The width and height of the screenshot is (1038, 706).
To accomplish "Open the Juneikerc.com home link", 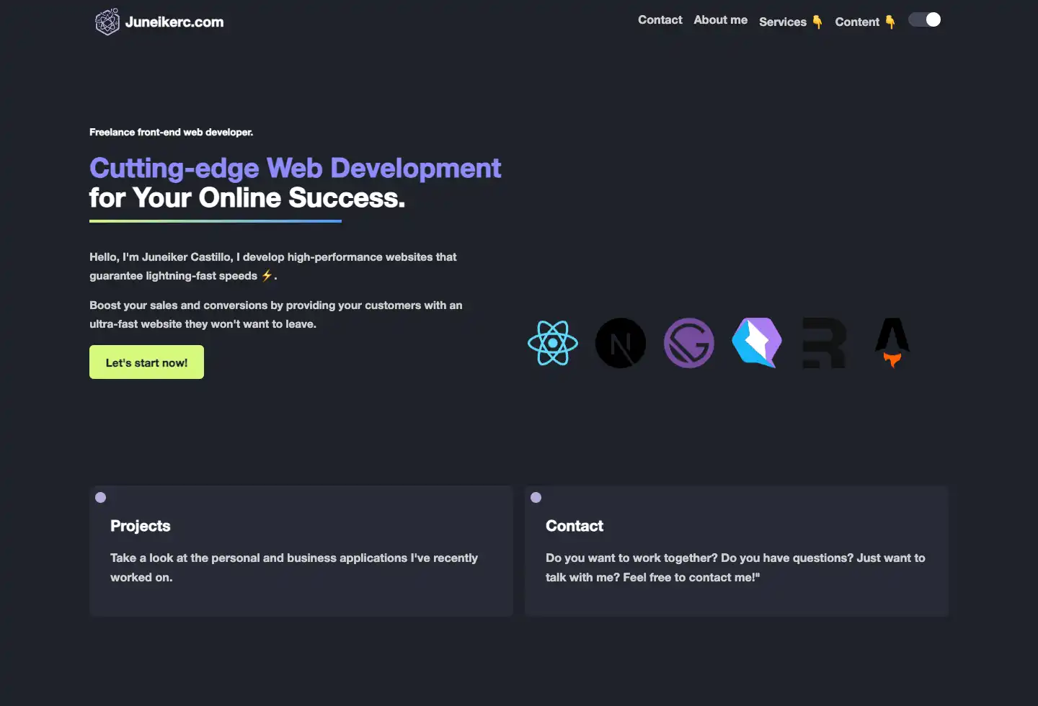I will pos(160,22).
